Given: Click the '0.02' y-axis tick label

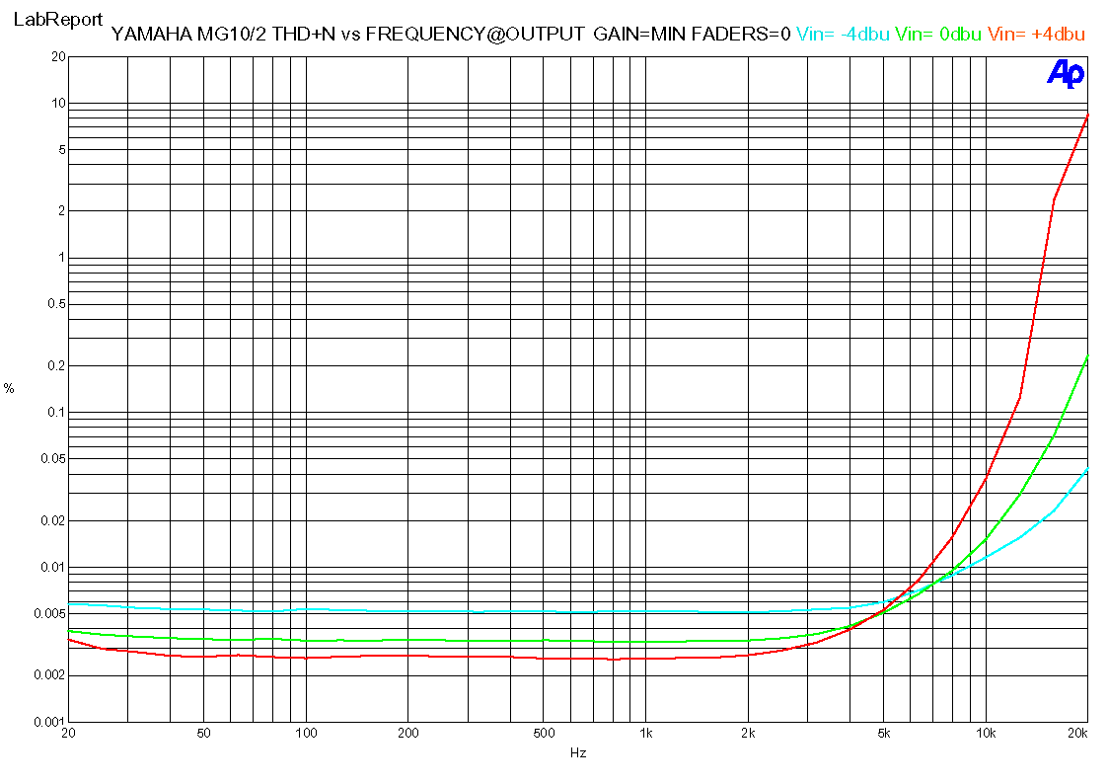Looking at the screenshot, I should [53, 520].
